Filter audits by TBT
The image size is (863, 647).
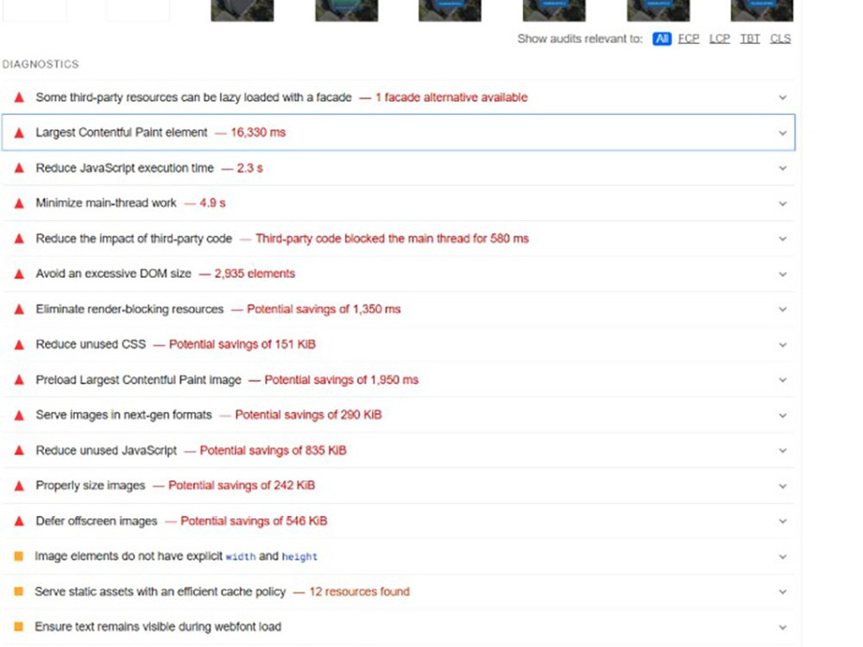pos(750,39)
